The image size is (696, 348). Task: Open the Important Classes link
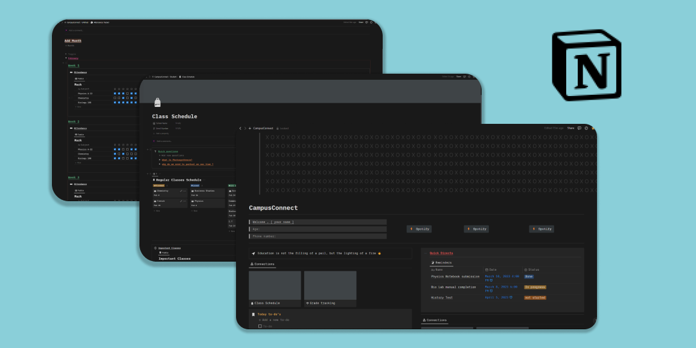pyautogui.click(x=170, y=248)
